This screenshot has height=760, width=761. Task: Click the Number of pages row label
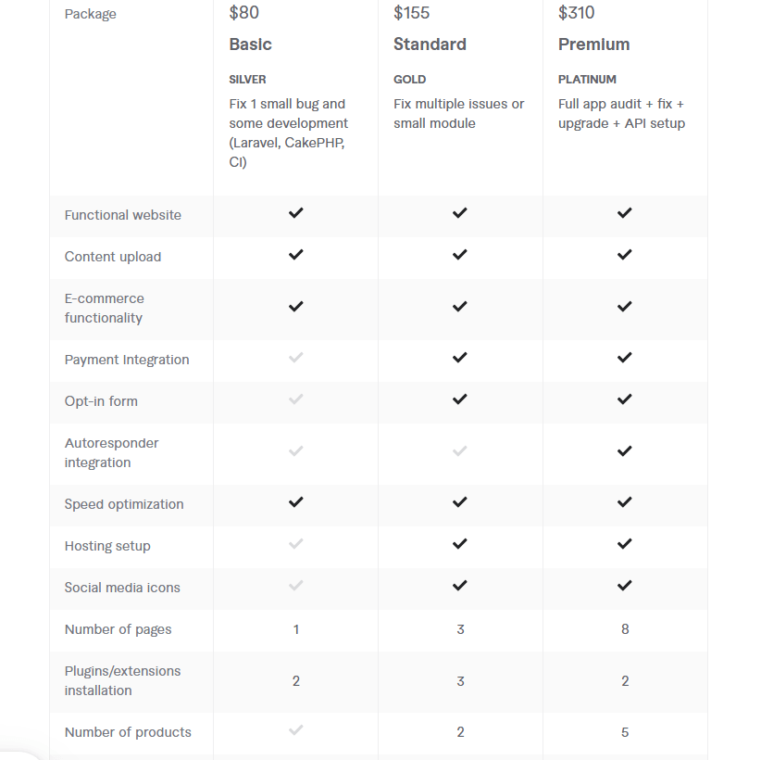(x=118, y=629)
